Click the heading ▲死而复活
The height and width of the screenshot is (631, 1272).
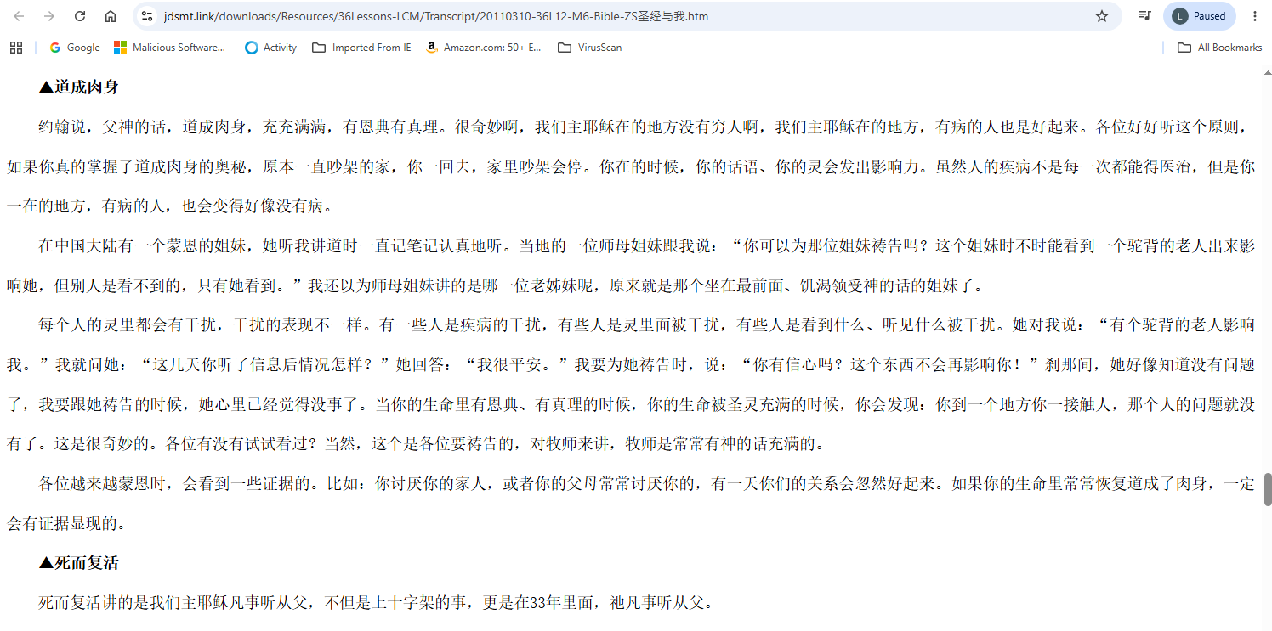[x=78, y=563]
